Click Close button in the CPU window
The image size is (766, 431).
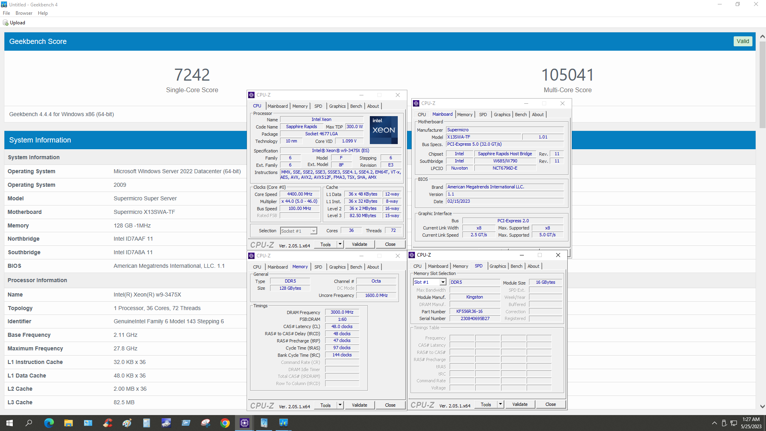coord(390,244)
